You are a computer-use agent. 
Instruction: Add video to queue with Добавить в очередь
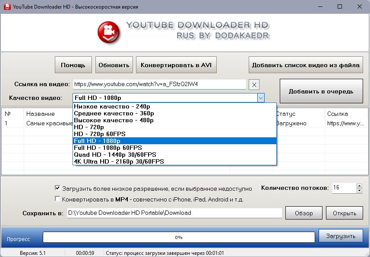click(321, 91)
